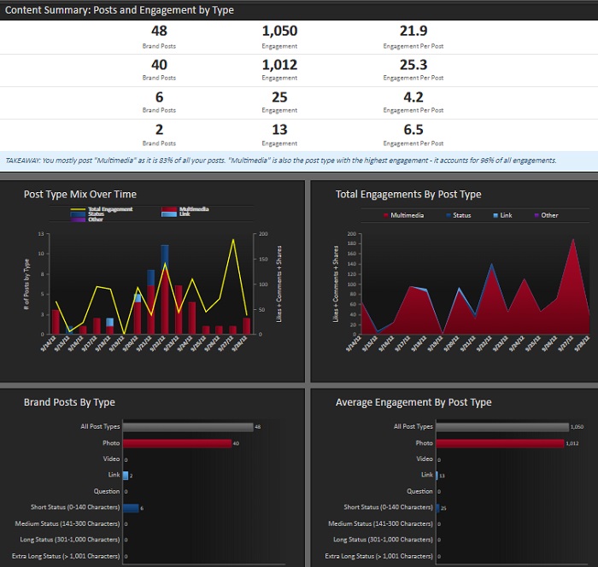Click the Content Summary section header
The width and height of the screenshot is (598, 567).
coord(120,10)
